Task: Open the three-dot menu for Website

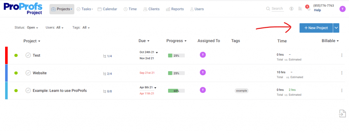Action: [x=342, y=73]
